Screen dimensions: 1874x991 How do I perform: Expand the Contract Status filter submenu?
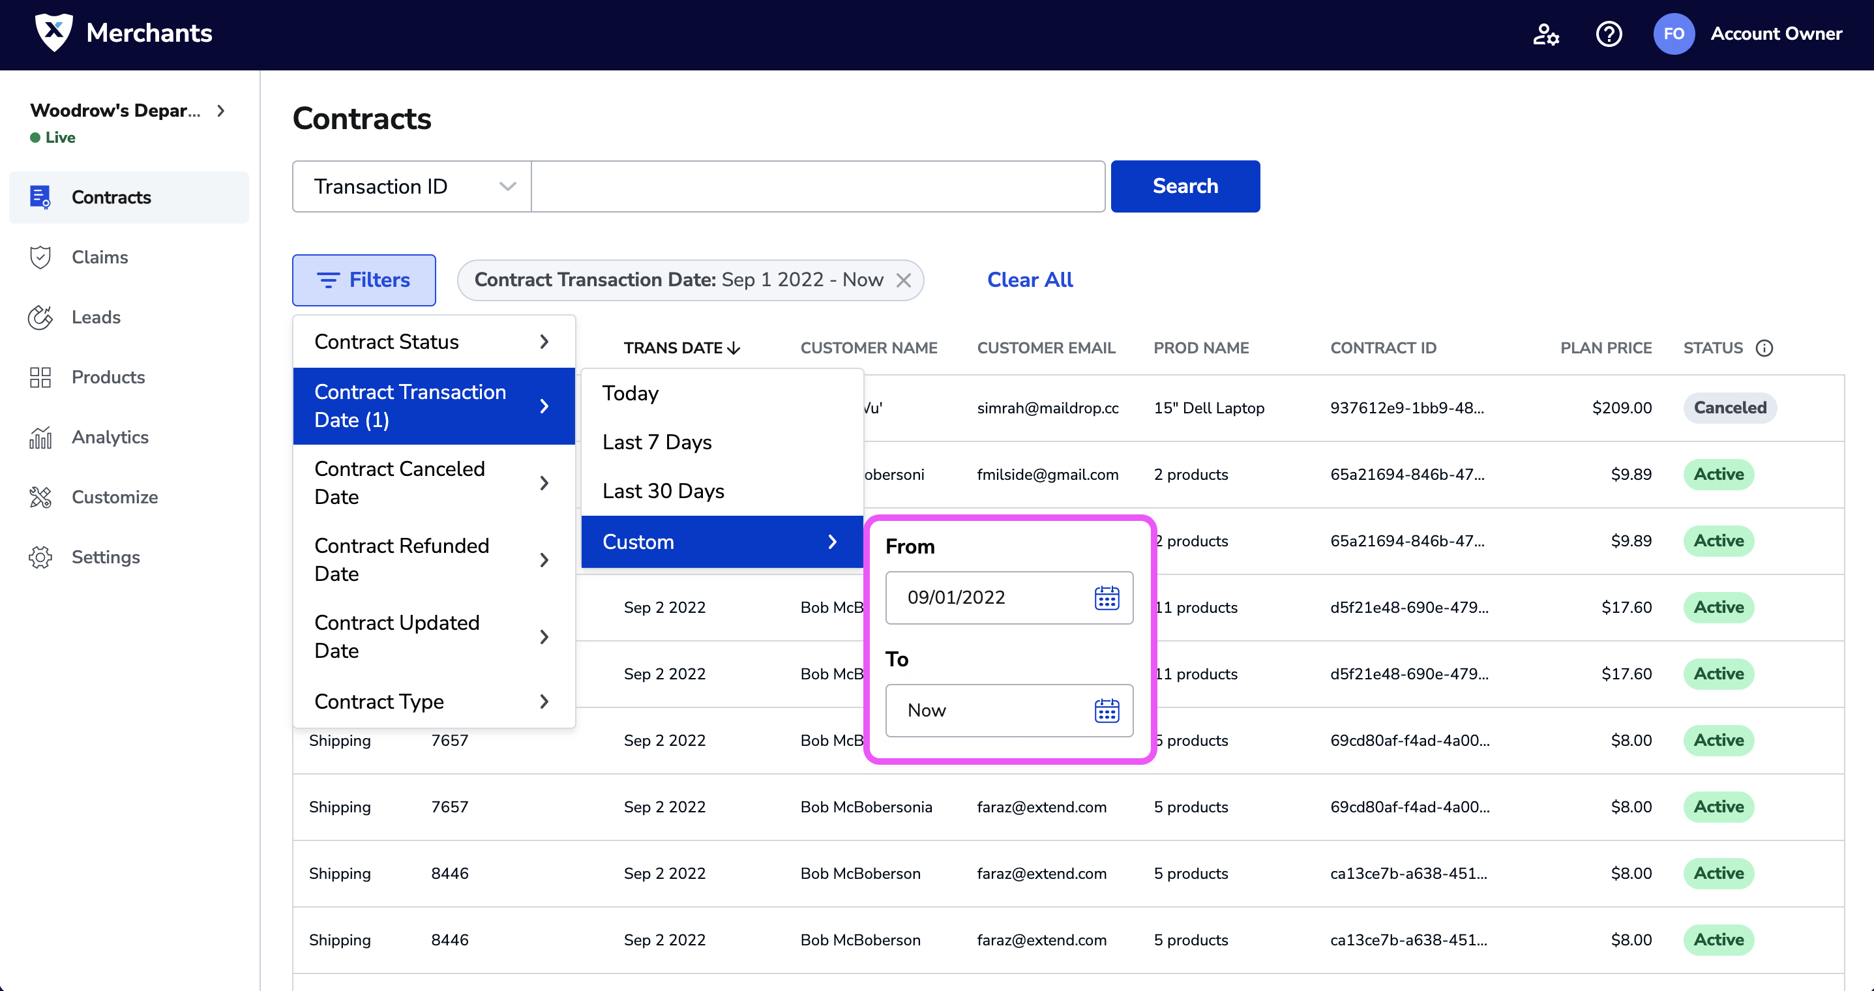[434, 342]
